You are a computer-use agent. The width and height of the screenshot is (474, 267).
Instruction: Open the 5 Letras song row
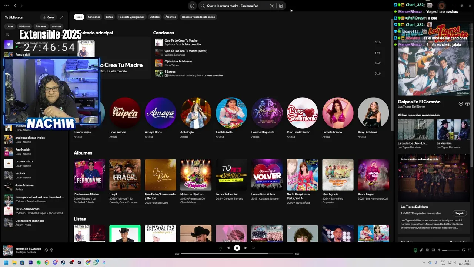(267, 73)
